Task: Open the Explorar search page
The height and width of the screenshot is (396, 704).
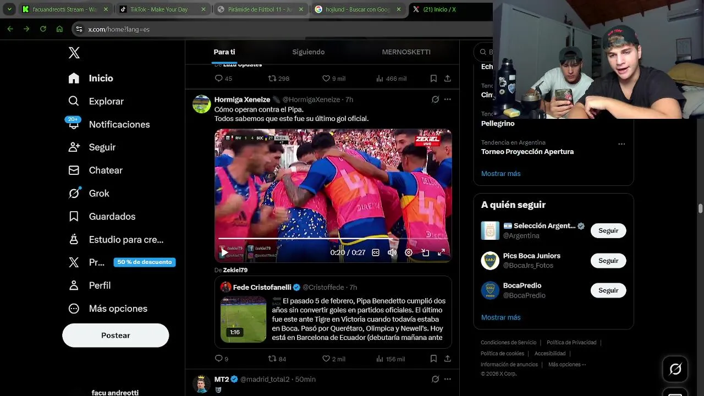Action: tap(96, 101)
